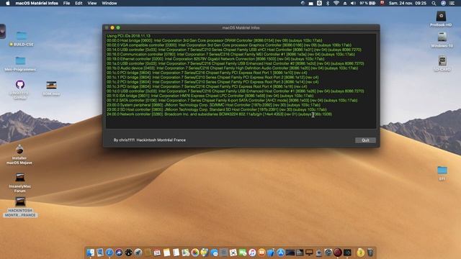
Task: Click the date and time Sam. 24 nov. 09:25
Action: point(408,3)
